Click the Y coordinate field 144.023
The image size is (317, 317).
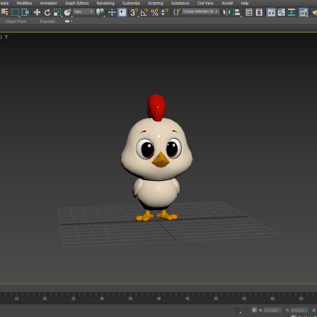[x=299, y=310]
